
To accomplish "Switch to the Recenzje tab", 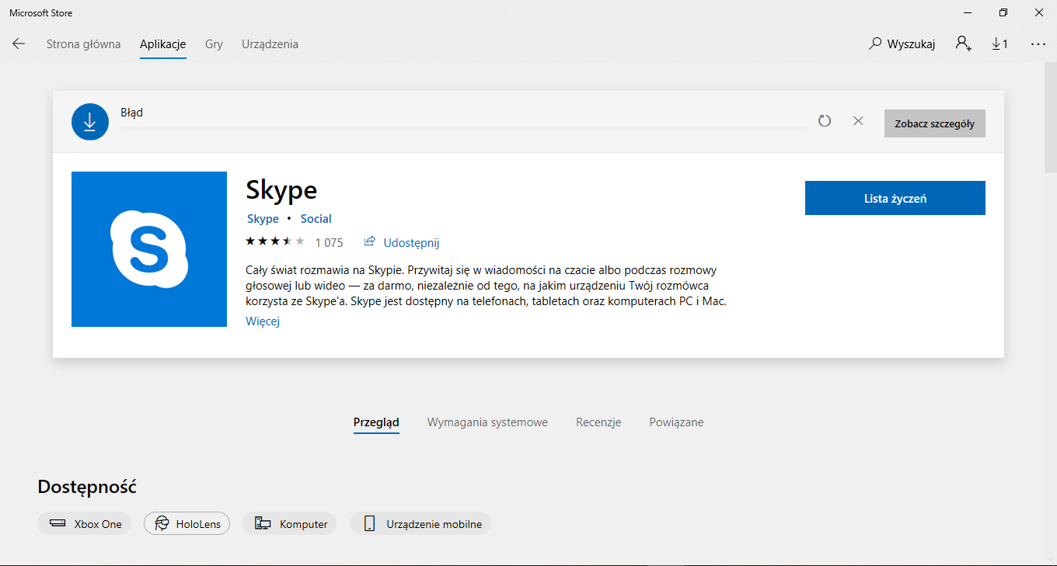I will [x=598, y=422].
